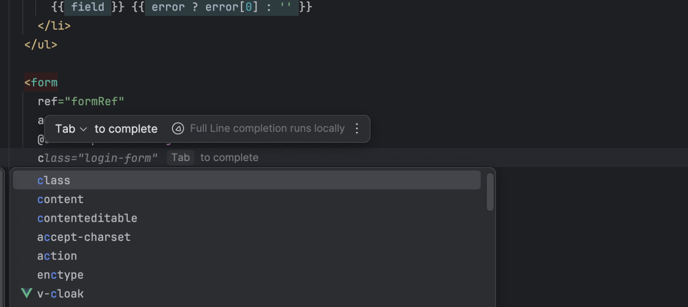This screenshot has width=688, height=307.
Task: Pick the 'v-cloak' Vue directive suggestion
Action: click(60, 293)
